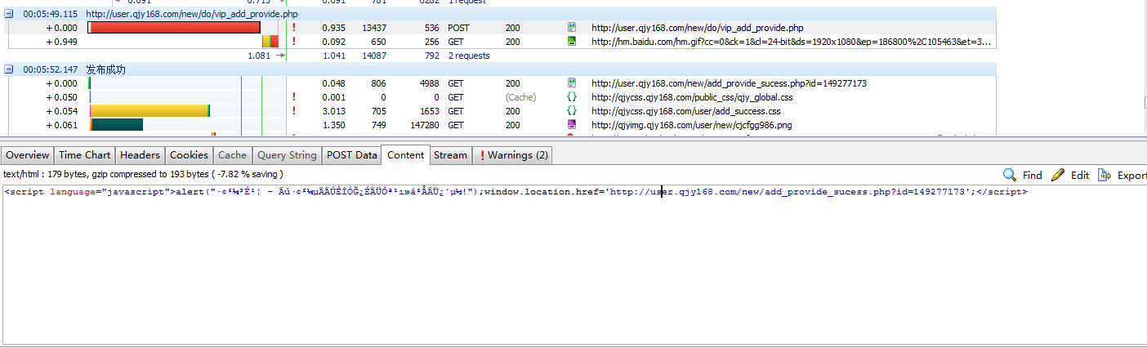1147x348 pixels.
Task: Switch to the Overview tab
Action: pyautogui.click(x=28, y=155)
